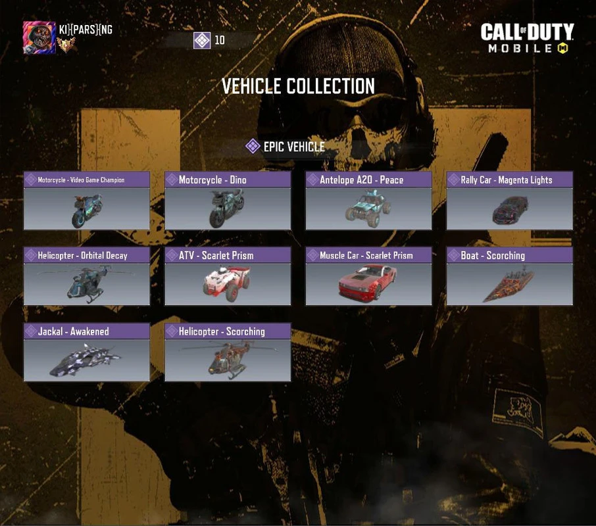
Task: Select the Jackal - Awakened thumbnail
Action: [87, 360]
